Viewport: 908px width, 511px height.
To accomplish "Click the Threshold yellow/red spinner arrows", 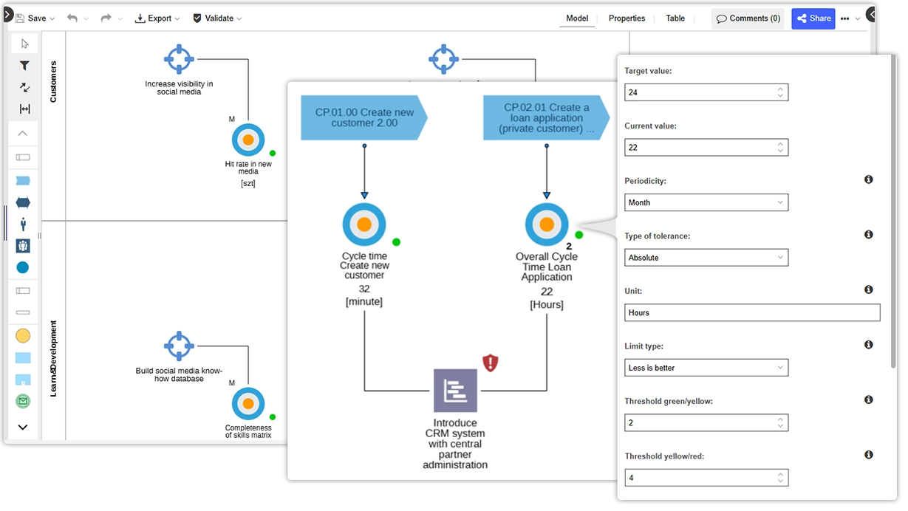I will (x=780, y=478).
